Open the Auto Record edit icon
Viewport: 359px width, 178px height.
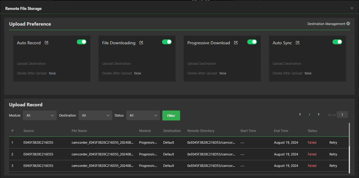pyautogui.click(x=46, y=43)
